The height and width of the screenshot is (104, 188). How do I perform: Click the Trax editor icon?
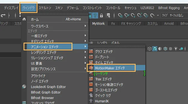[x=91, y=79]
